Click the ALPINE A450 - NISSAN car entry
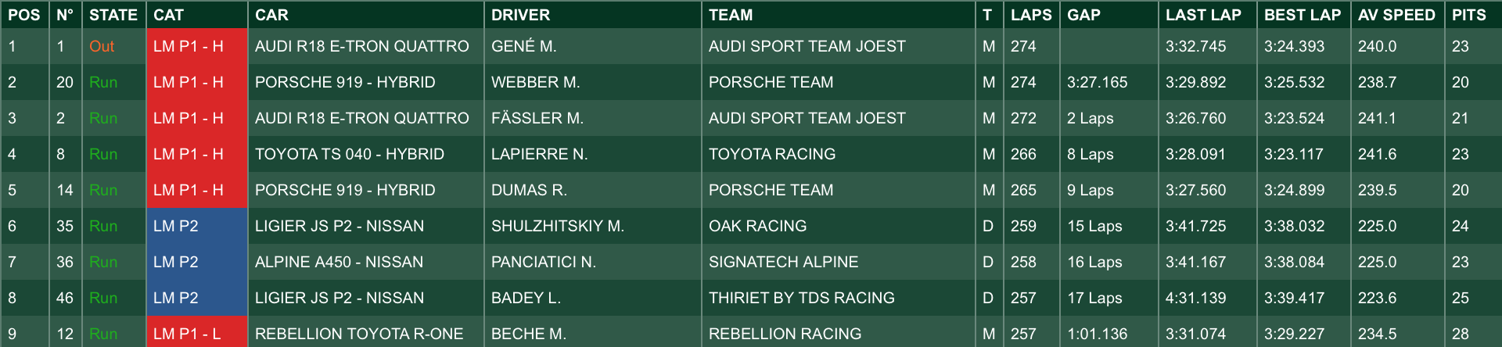Image resolution: width=1502 pixels, height=347 pixels. coord(339,262)
